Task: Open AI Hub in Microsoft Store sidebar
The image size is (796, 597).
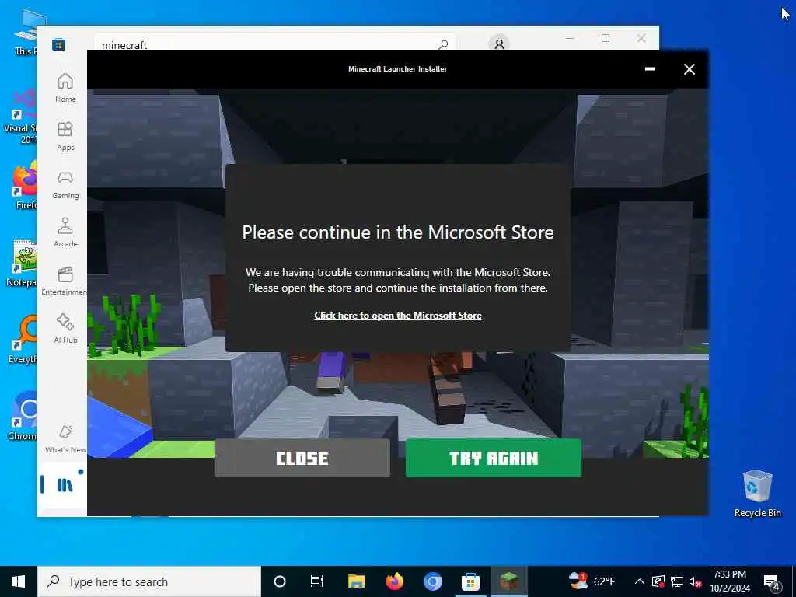Action: point(65,329)
